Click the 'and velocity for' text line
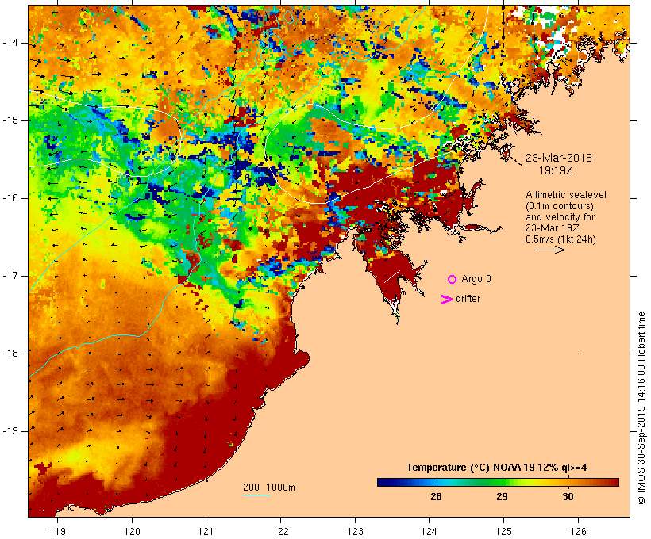 pyautogui.click(x=560, y=217)
